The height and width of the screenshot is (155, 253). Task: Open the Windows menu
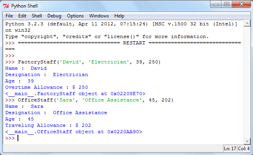tap(99, 16)
